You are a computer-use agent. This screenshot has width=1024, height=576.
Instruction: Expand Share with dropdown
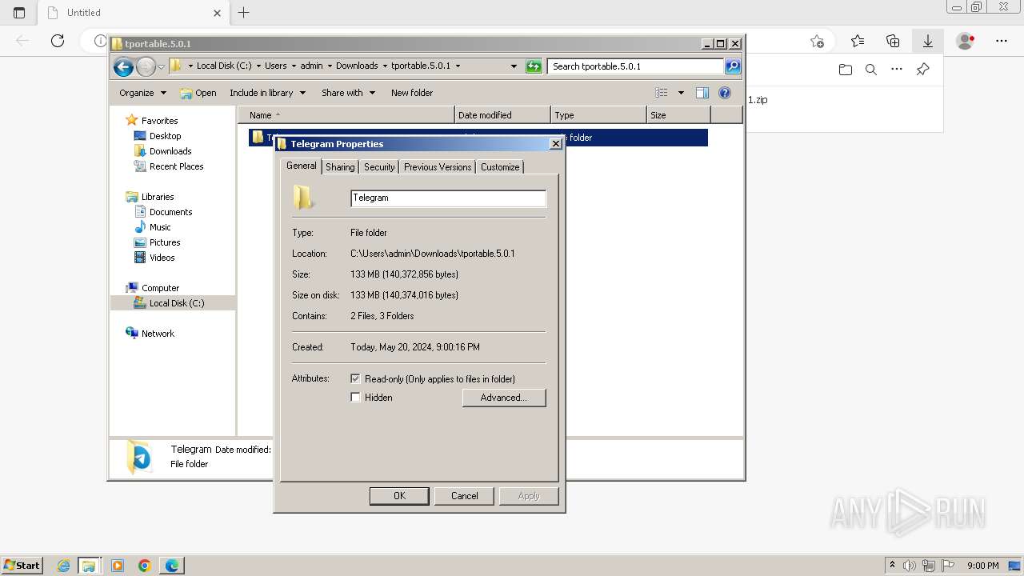click(x=348, y=93)
